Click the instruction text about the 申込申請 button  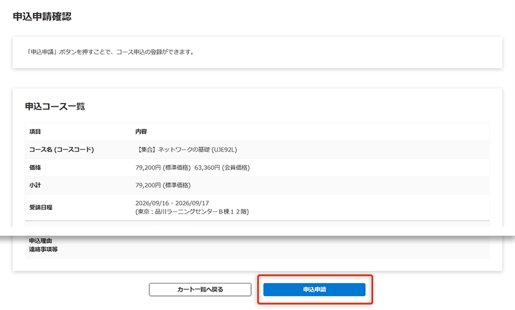tap(111, 52)
